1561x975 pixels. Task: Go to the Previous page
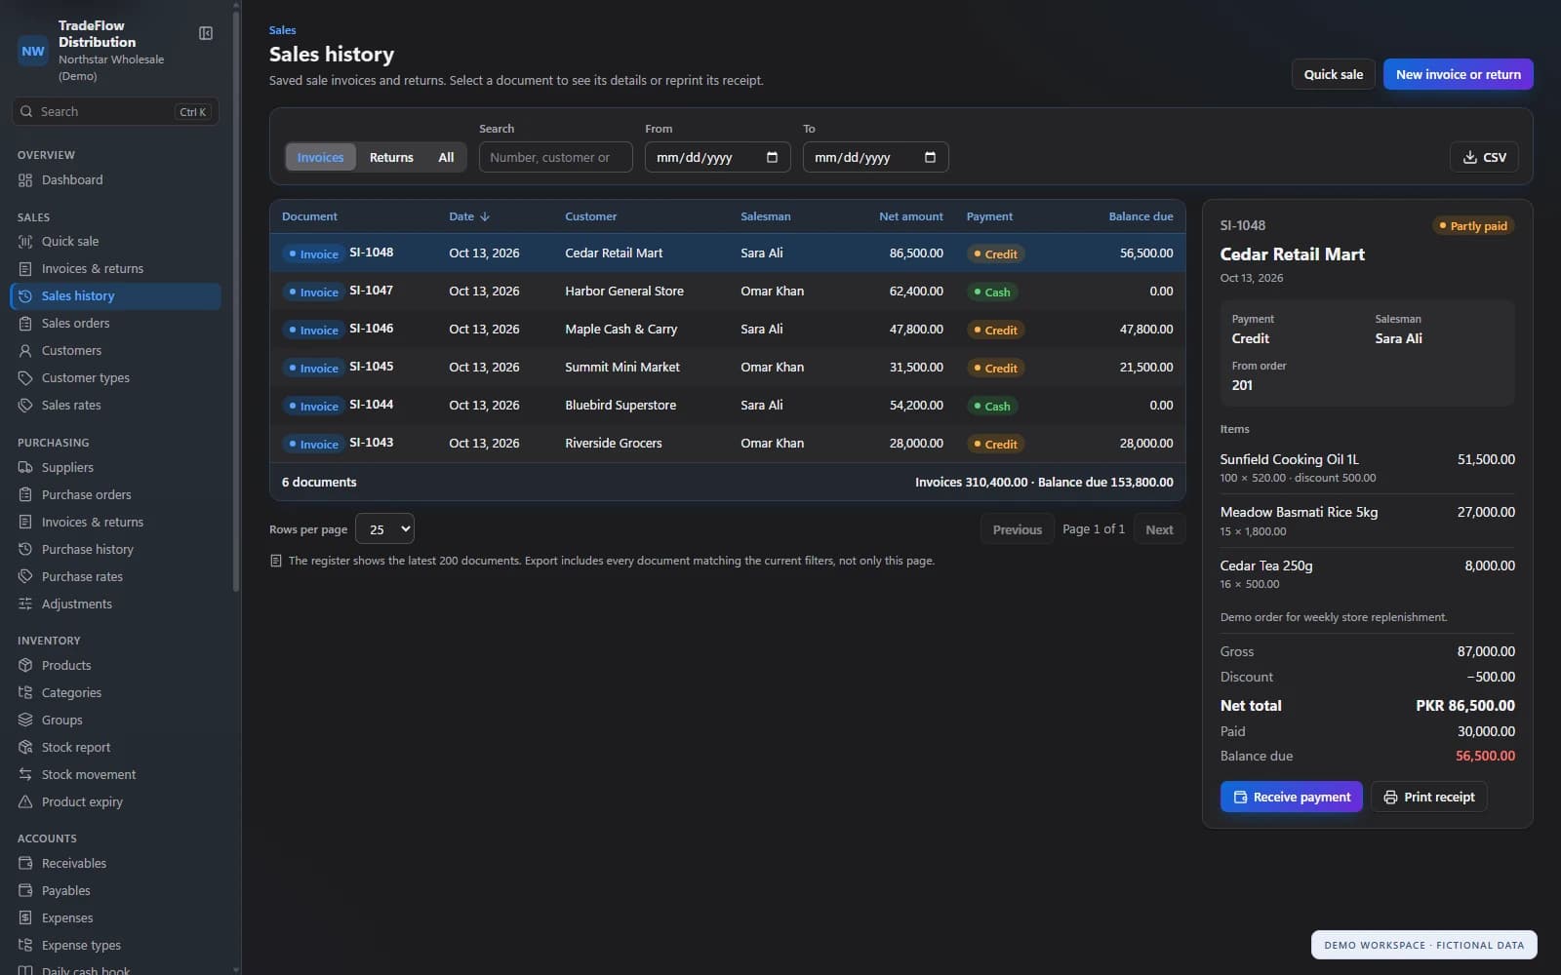coord(1017,529)
